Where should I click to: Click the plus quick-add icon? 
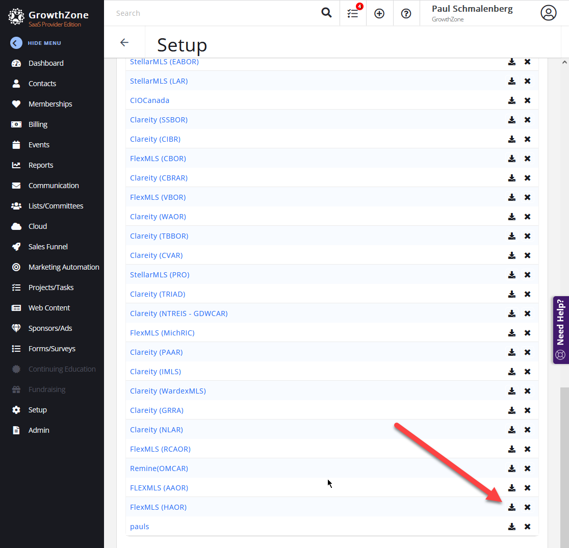pyautogui.click(x=379, y=13)
